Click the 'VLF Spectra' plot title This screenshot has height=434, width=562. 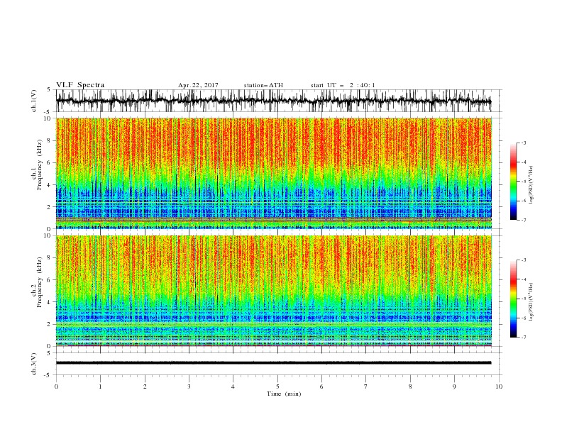click(80, 85)
